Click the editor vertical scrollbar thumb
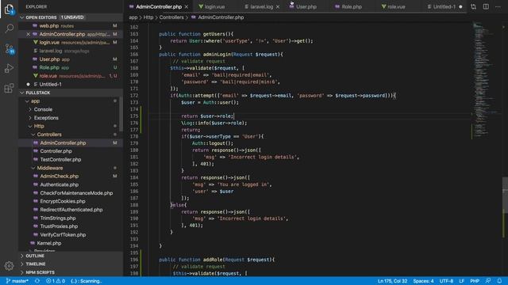This screenshot has width=508, height=285. pos(505,196)
